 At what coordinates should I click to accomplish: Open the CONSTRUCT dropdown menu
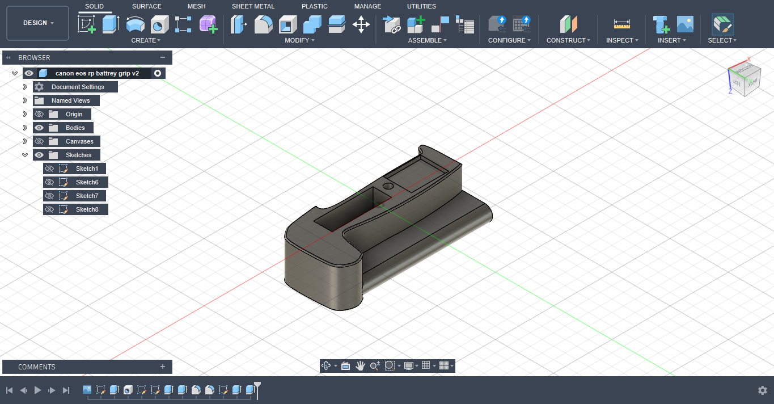(x=568, y=40)
